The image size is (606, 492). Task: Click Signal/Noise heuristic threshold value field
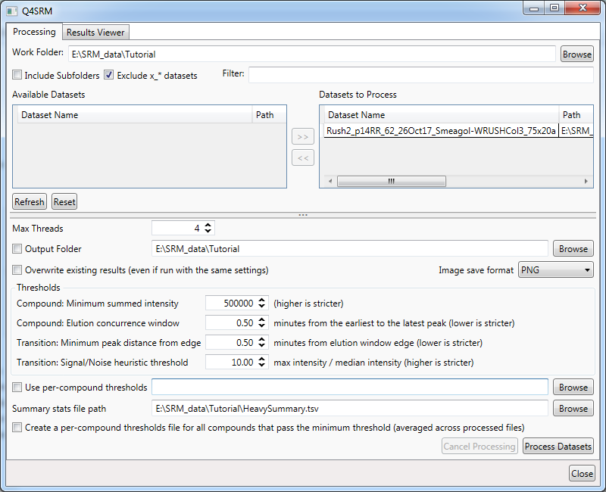coord(230,363)
